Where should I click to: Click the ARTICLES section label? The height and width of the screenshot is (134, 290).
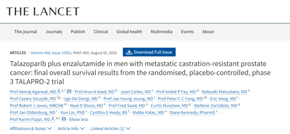click(18, 53)
